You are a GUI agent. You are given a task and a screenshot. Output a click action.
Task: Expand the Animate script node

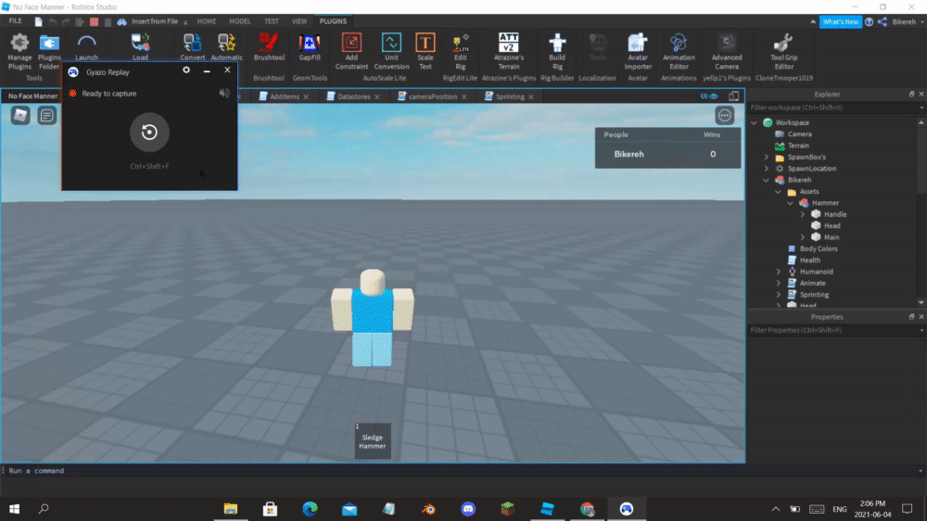click(778, 283)
